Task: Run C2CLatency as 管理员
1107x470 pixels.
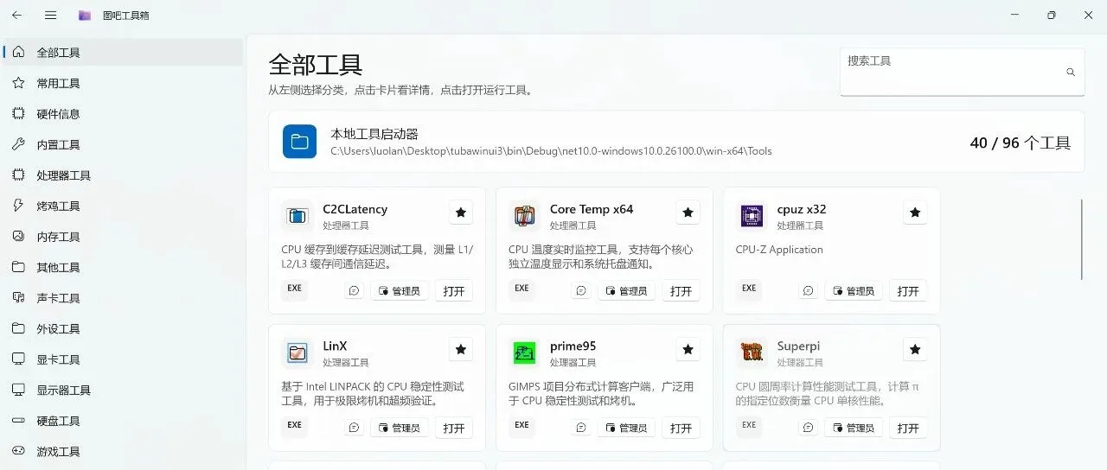Action: 400,291
